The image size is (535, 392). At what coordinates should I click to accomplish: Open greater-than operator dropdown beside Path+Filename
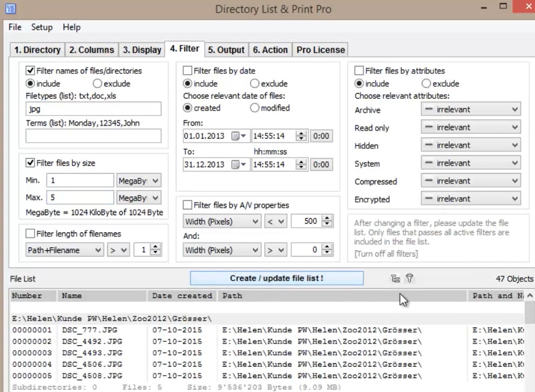[118, 250]
